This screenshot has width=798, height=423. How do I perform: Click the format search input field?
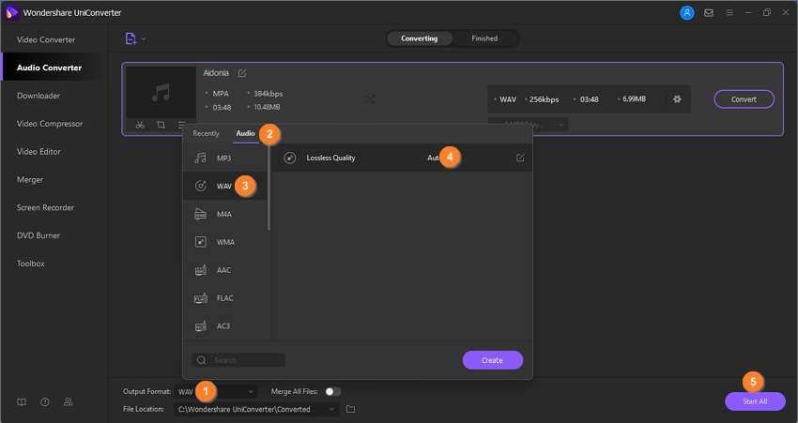[x=238, y=360]
